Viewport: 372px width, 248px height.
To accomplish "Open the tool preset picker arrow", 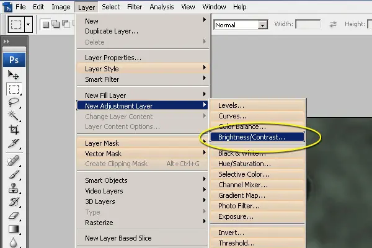I will coord(29,24).
